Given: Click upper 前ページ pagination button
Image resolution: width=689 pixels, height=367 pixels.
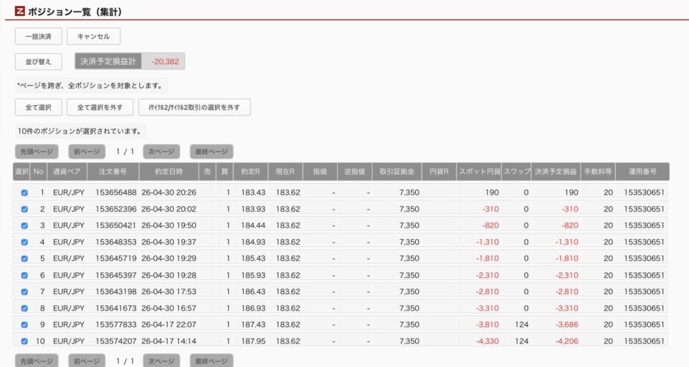Looking at the screenshot, I should point(87,152).
